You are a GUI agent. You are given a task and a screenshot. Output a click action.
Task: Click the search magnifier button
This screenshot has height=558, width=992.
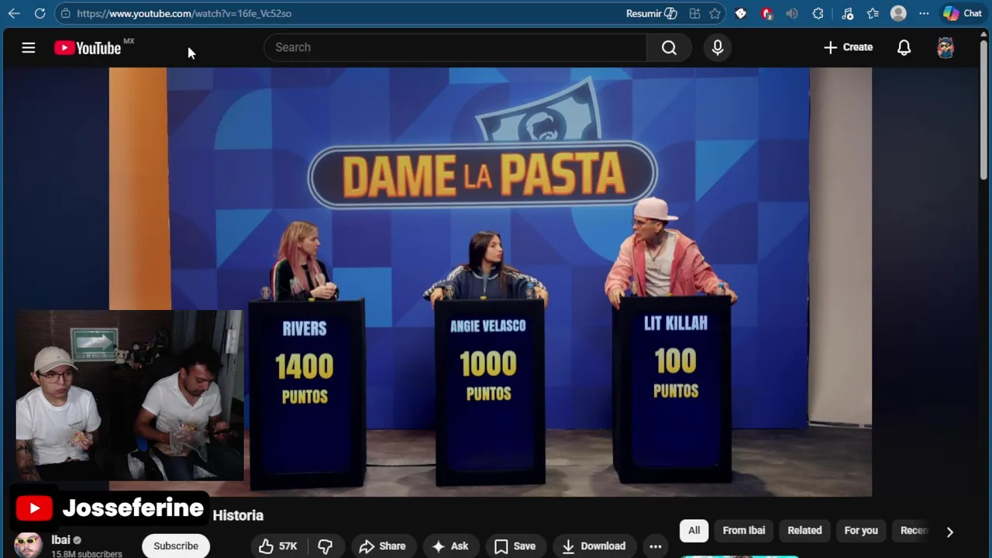click(x=669, y=47)
